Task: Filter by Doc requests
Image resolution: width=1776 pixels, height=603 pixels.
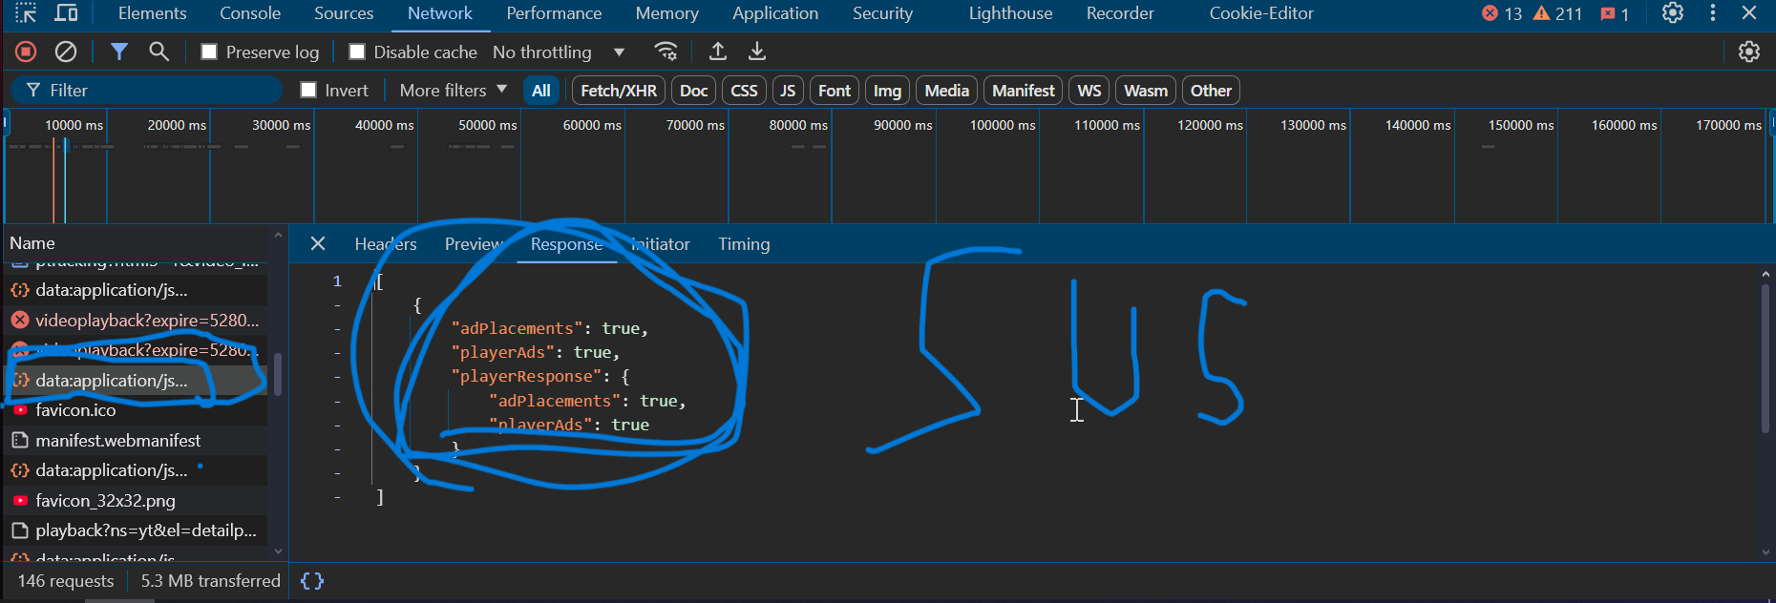Action: [x=694, y=91]
